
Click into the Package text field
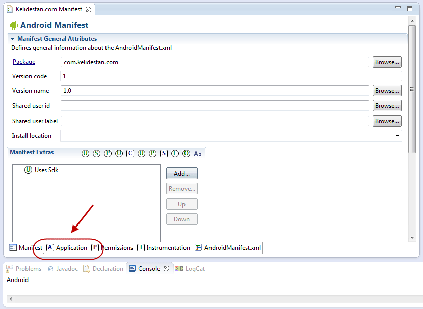pos(215,62)
